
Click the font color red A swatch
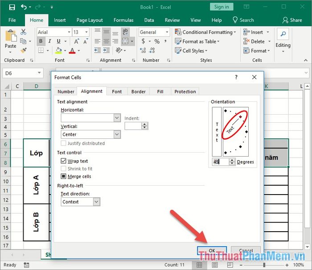tap(71, 51)
